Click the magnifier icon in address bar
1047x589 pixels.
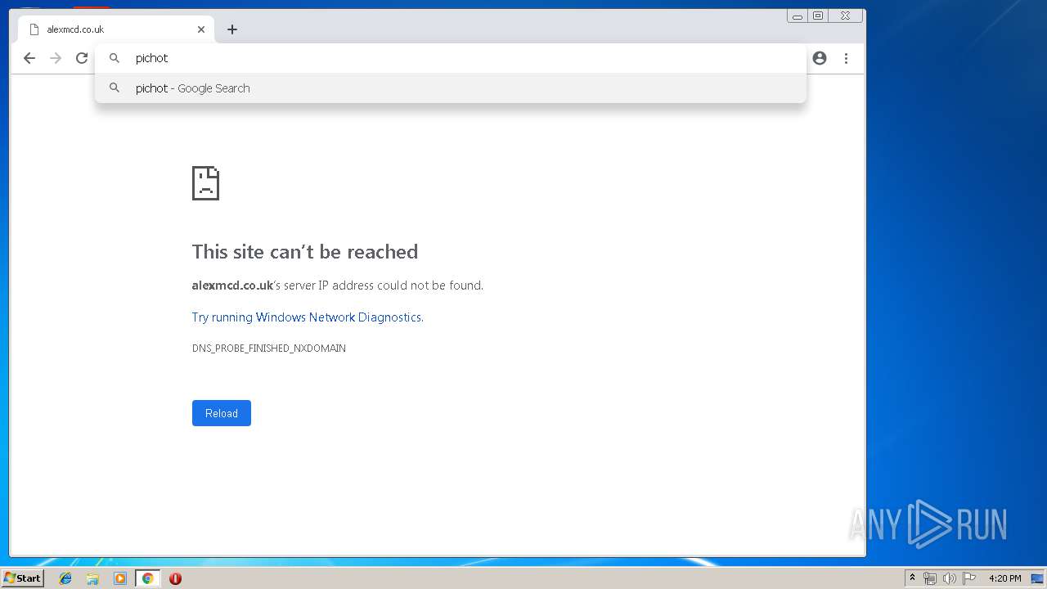coord(115,58)
